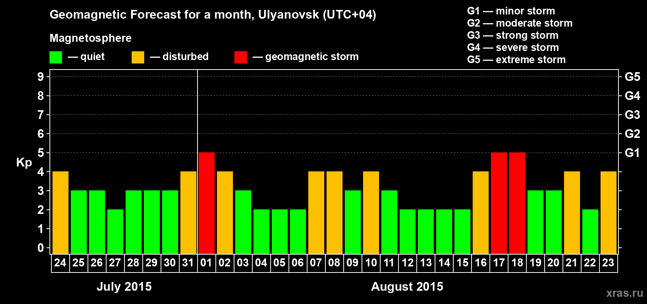The height and width of the screenshot is (304, 647).
Task: Click date label 29 on the axis
Action: coord(151,263)
